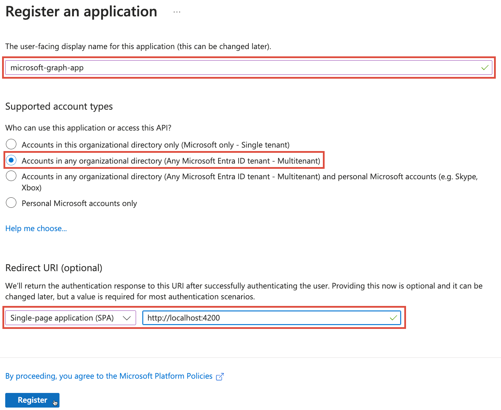Click the green checkmark in the redirect URI field
The image size is (501, 410).
click(393, 318)
